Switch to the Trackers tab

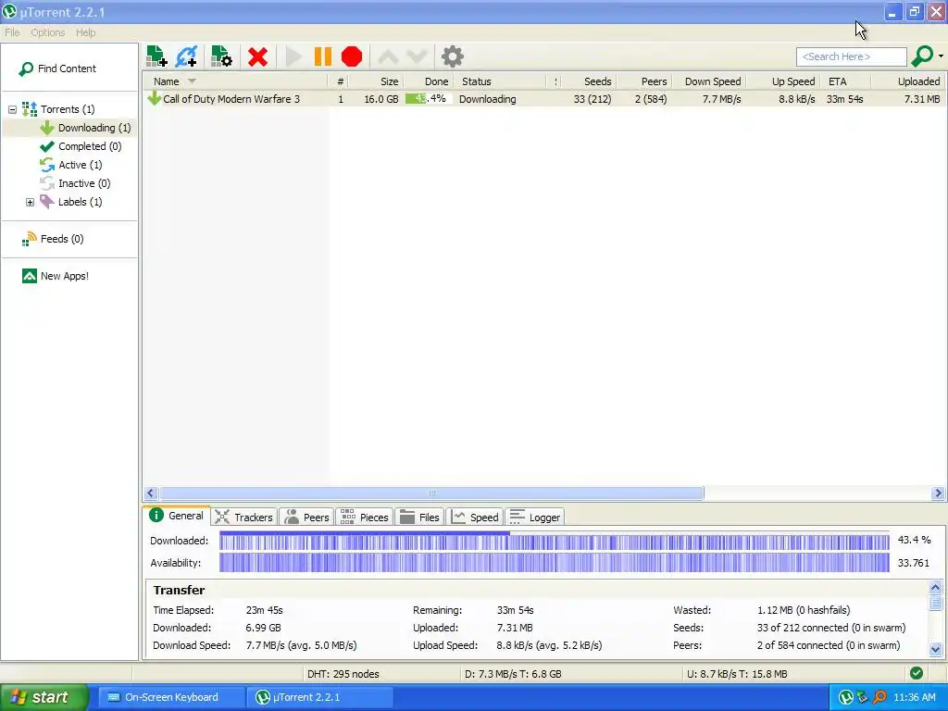tap(244, 518)
